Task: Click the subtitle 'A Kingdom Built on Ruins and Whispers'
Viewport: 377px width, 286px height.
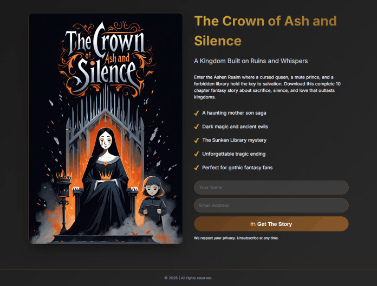Action: click(x=251, y=61)
